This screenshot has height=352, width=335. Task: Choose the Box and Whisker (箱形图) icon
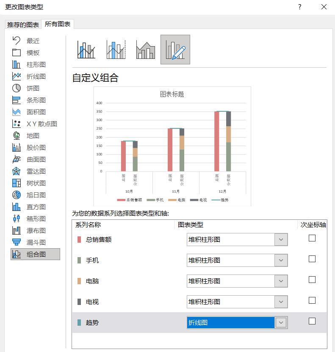pyautogui.click(x=17, y=219)
